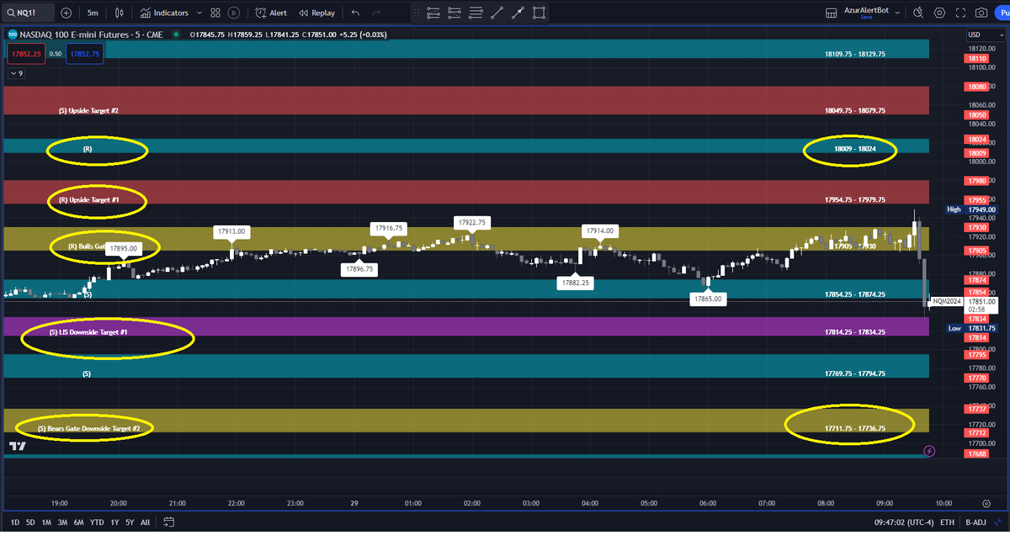Click the 17882.25 price callout label
The width and height of the screenshot is (1010, 535).
[574, 283]
